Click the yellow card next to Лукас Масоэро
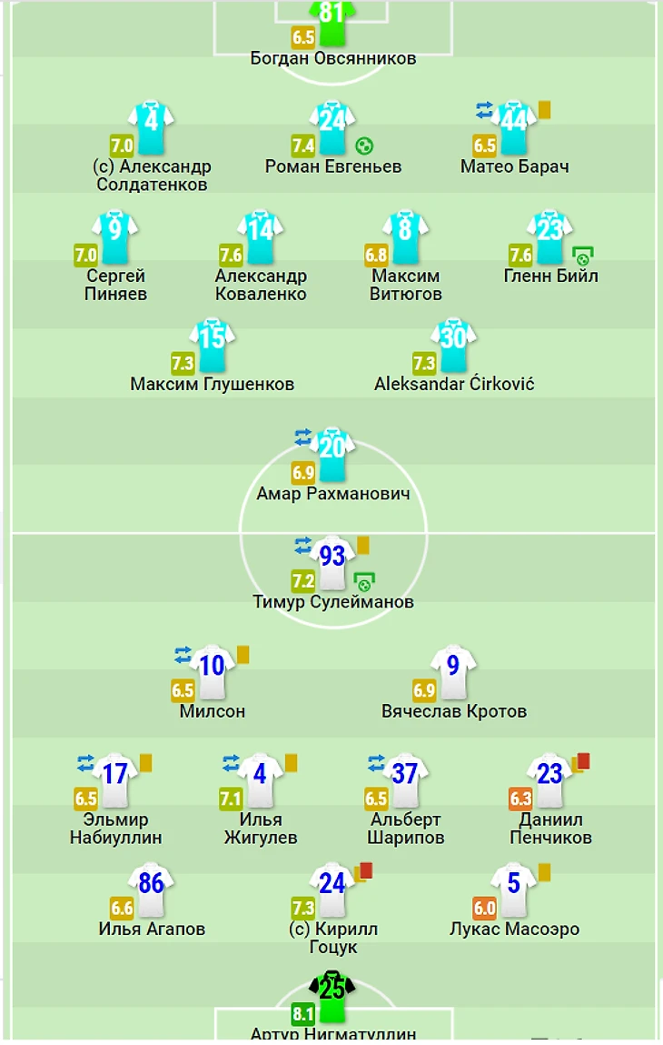This screenshot has width=663, height=1045. click(x=545, y=872)
